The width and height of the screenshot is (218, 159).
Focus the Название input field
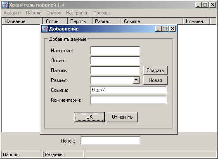pyautogui.click(x=115, y=51)
